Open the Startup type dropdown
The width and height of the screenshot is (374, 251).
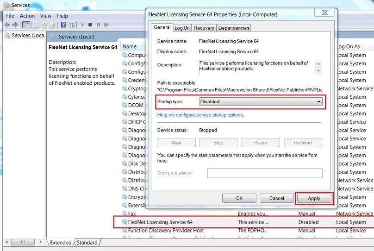click(261, 101)
